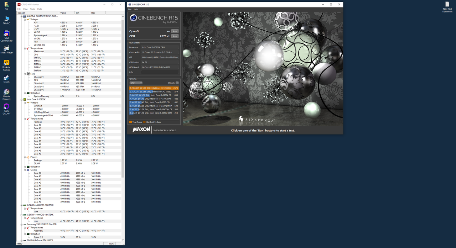The height and width of the screenshot is (248, 456).
Task: Click the MAXON logo in Cinebench
Action: pyautogui.click(x=141, y=130)
